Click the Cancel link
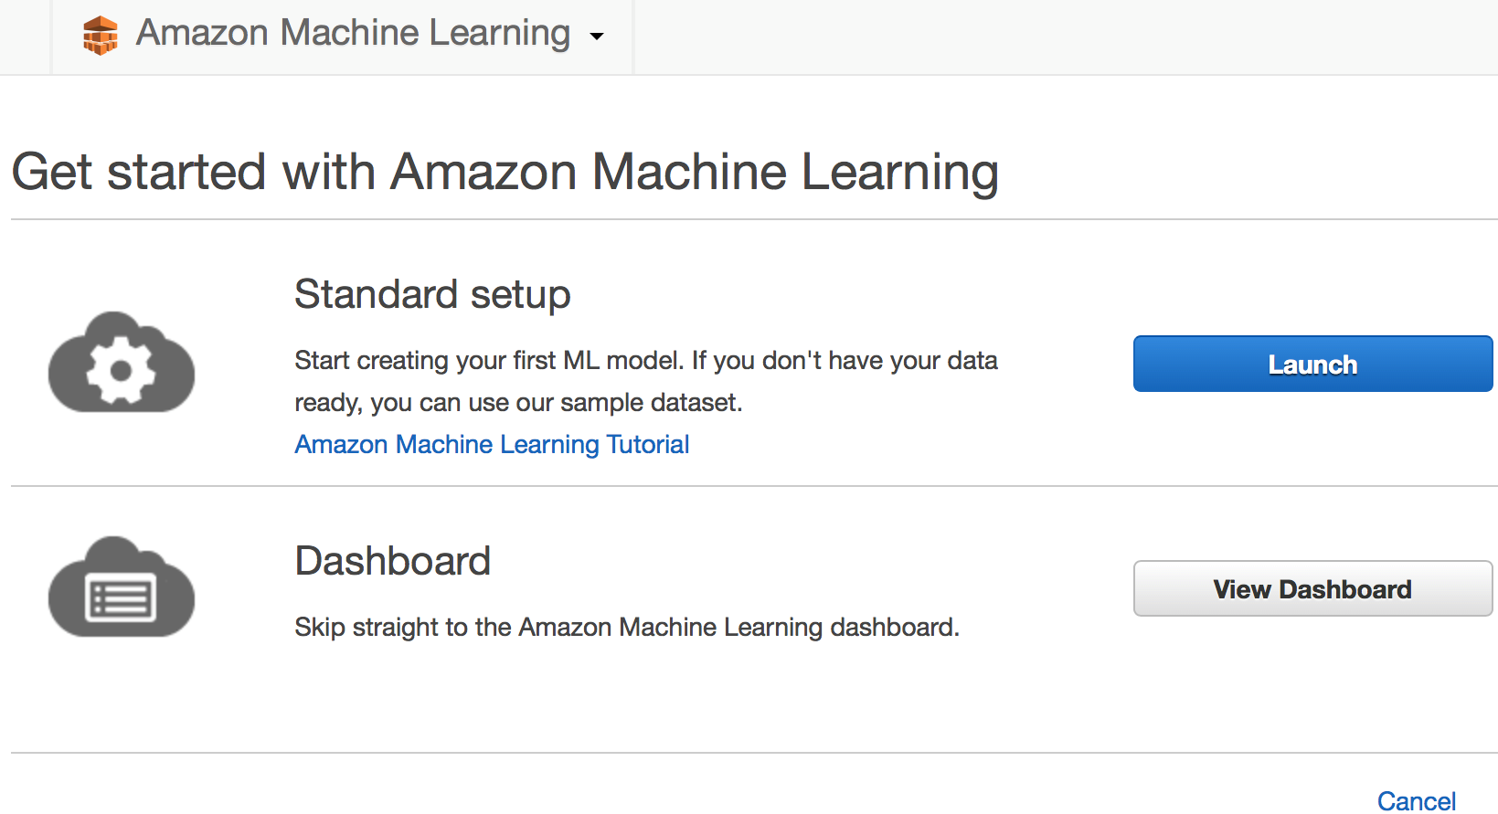Screen dimensions: 1498x814 [x=1416, y=801]
